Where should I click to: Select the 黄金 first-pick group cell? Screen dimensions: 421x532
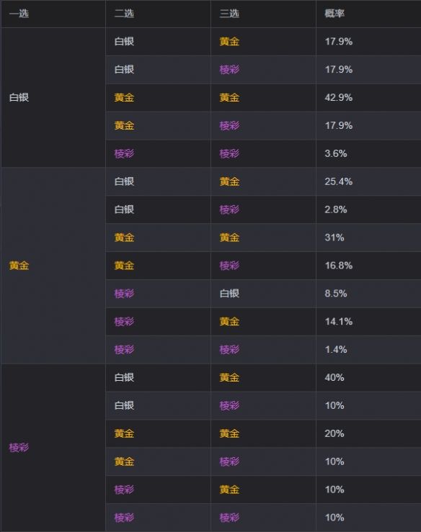tap(53, 266)
